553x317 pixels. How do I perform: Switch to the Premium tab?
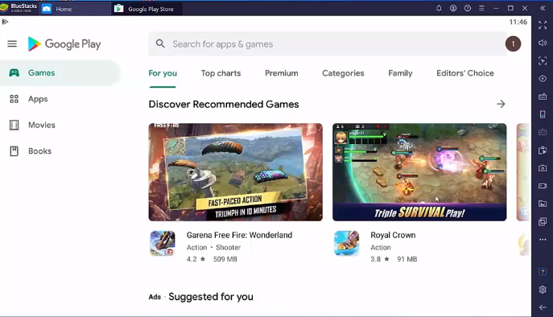(x=282, y=73)
